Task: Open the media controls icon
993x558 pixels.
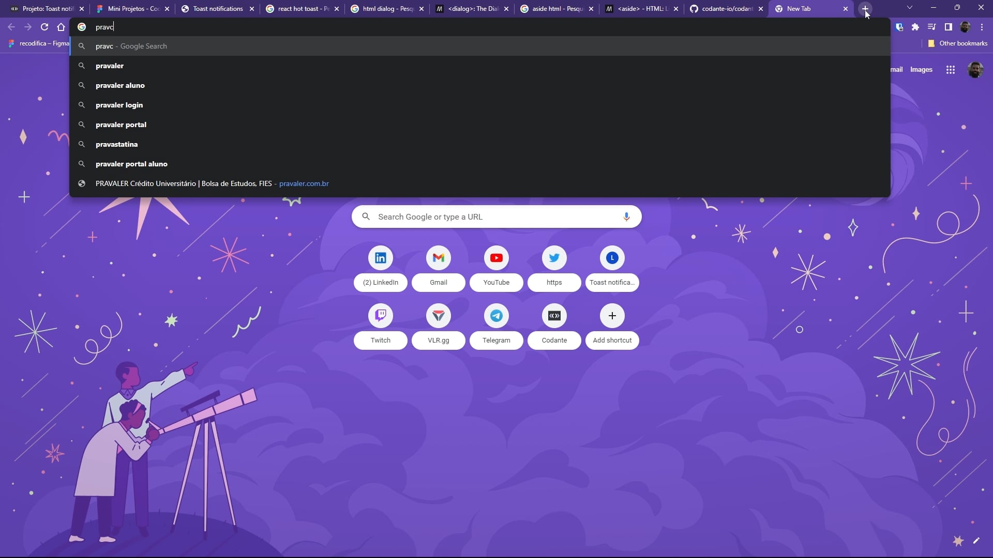Action: click(x=931, y=27)
